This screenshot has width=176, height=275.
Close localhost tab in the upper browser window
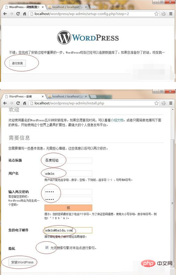click(86, 7)
